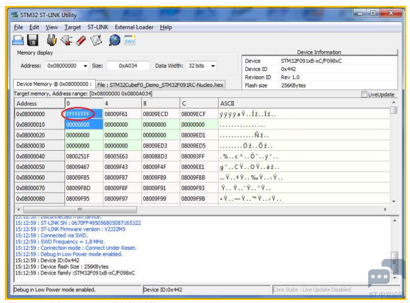Click Flash size value 256KBytes in Device Information
The width and height of the screenshot is (410, 303).
[293, 85]
